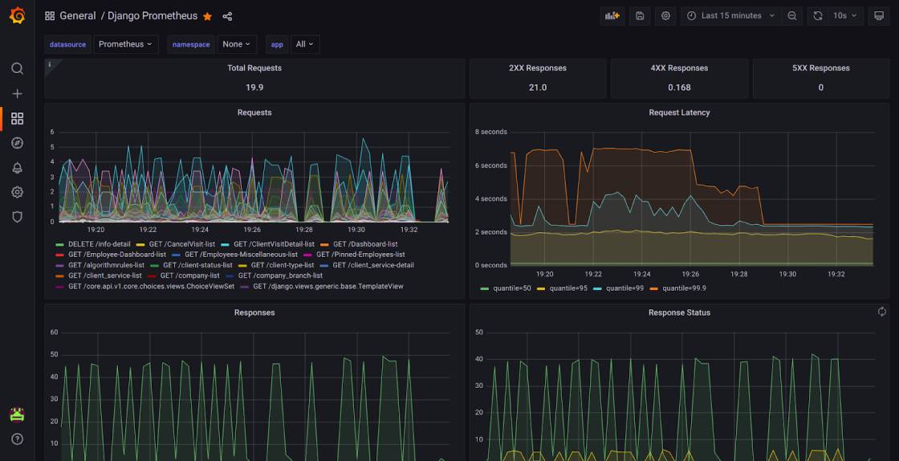Zoom out time range magnifier icon
This screenshot has height=461, width=899.
tap(791, 16)
